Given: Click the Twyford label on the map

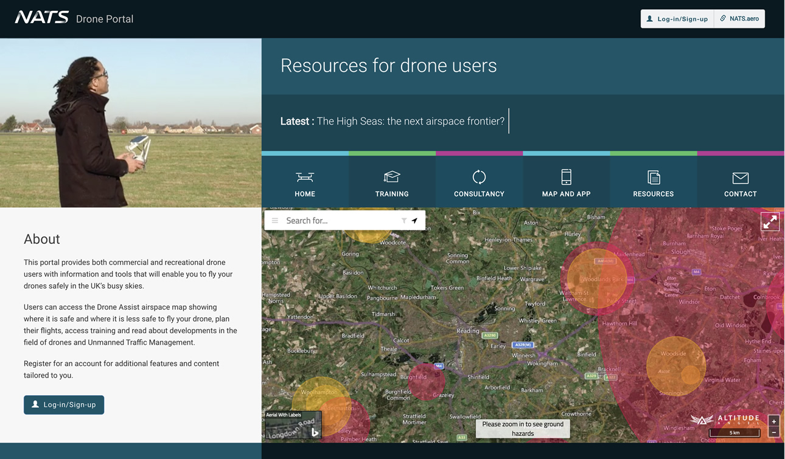Looking at the screenshot, I should (x=535, y=303).
